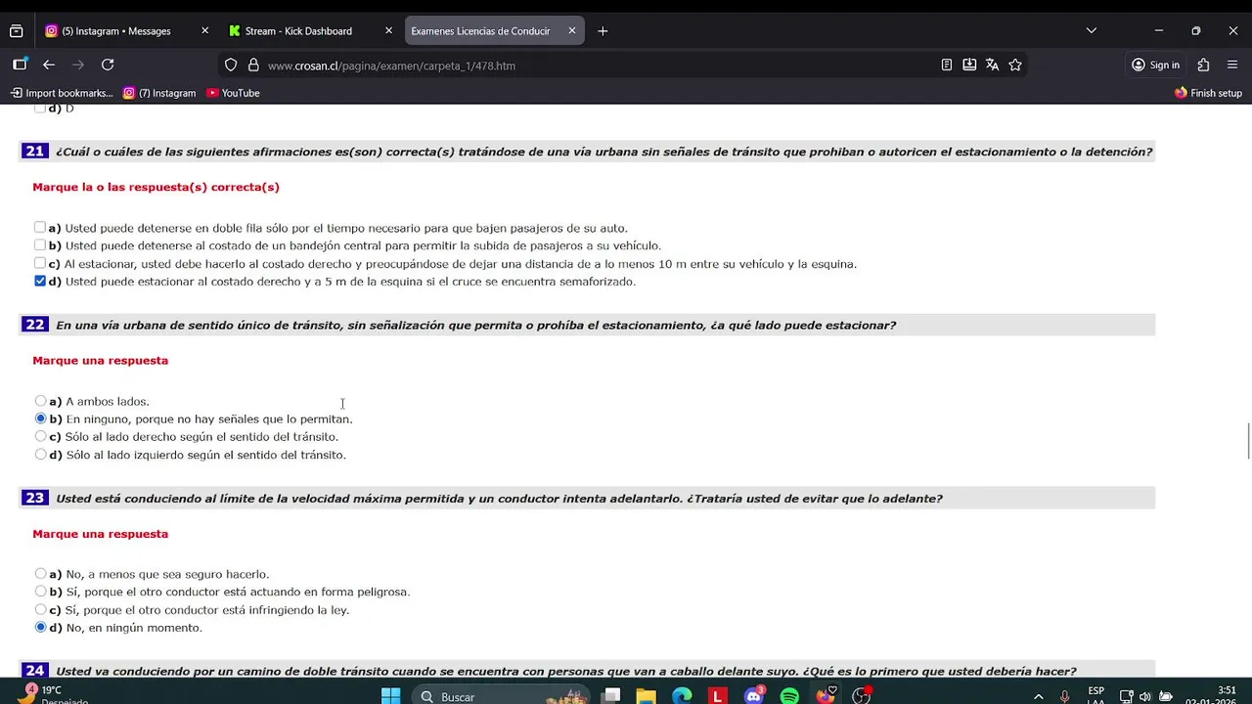Select 'Sólo al lado derecho' radio
Screen dimensions: 1252x704
coord(40,436)
